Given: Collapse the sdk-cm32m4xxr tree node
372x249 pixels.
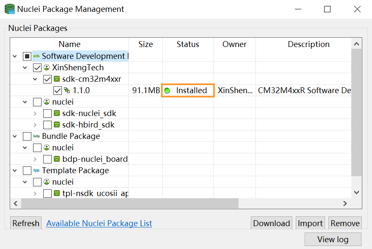Looking at the screenshot, I should 35,79.
